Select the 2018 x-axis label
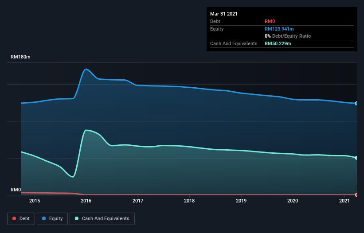The width and height of the screenshot is (364, 233). 189,201
